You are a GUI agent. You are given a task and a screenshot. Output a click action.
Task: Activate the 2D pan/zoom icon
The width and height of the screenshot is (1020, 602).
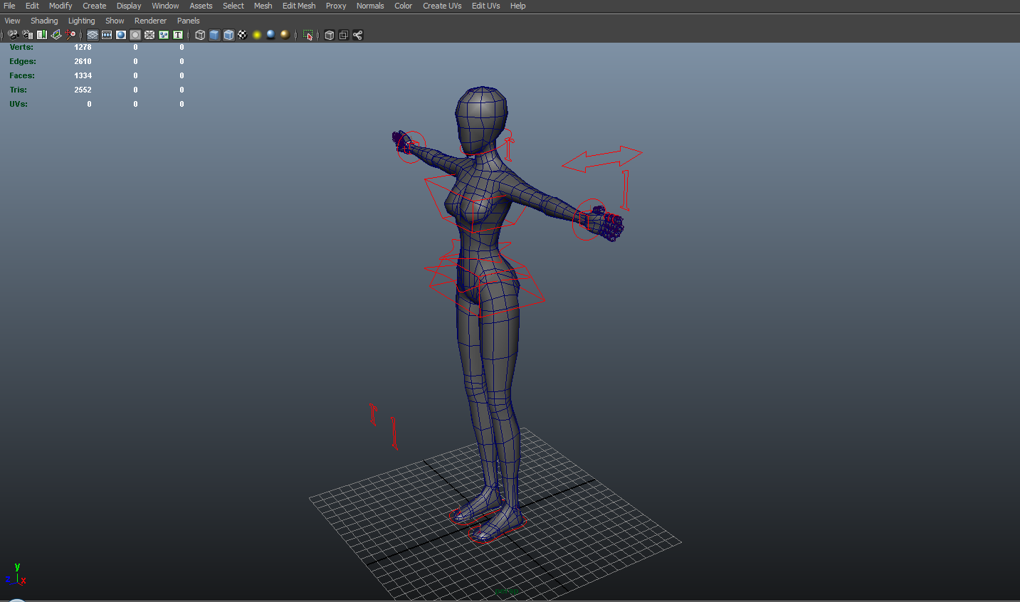pos(70,34)
